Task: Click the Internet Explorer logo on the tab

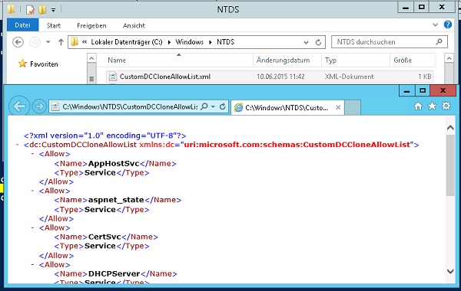Action: click(x=238, y=107)
